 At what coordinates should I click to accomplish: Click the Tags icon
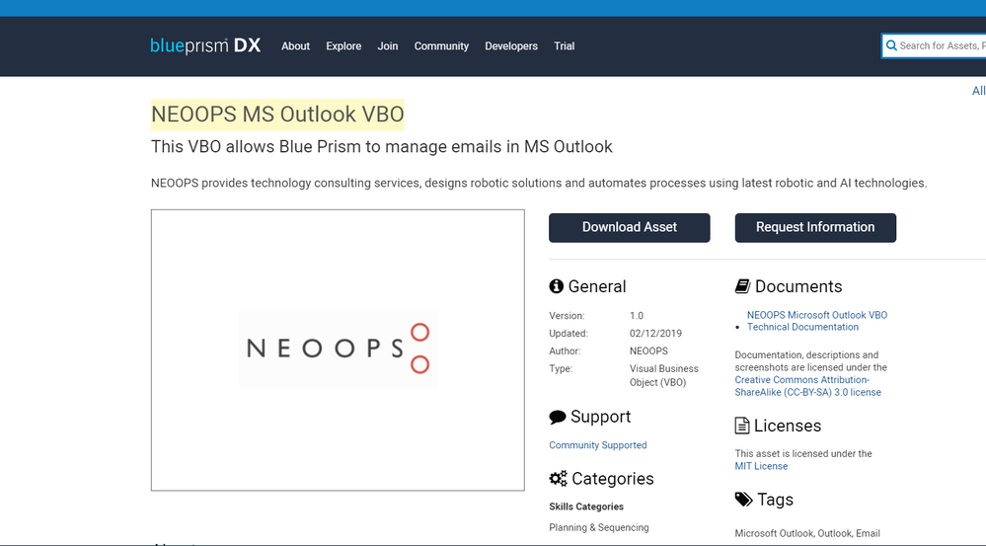743,500
